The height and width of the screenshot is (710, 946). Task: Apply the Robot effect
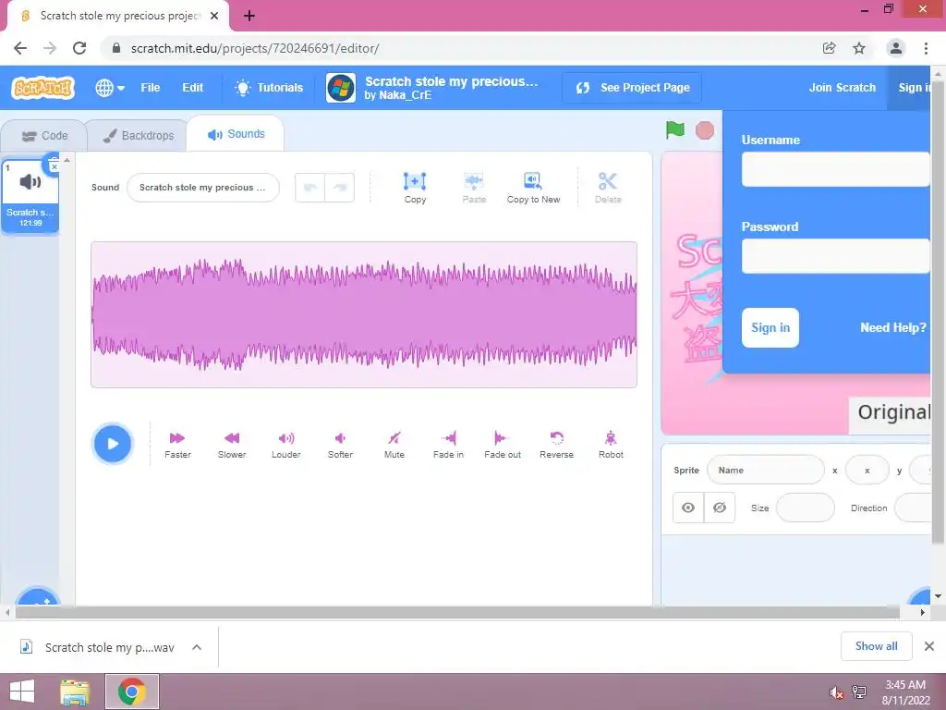(x=611, y=445)
